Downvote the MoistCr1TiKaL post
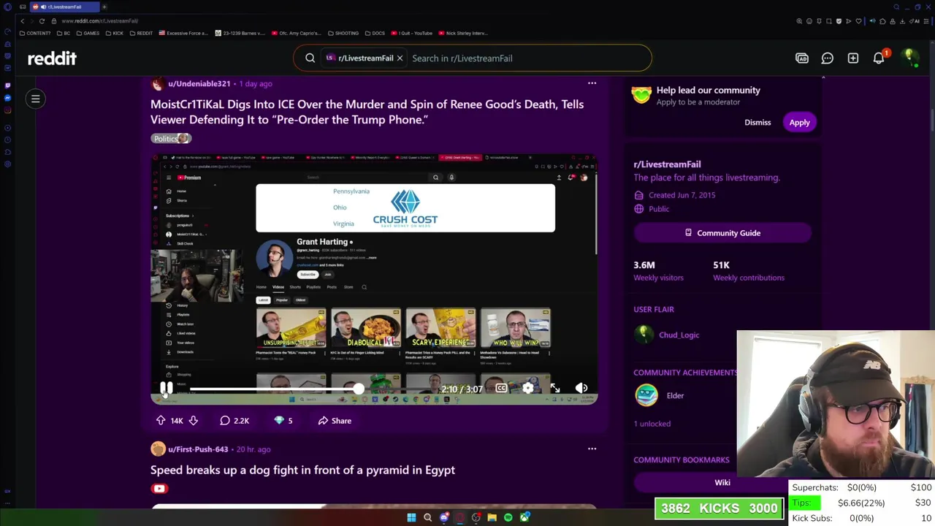Viewport: 935px width, 526px height. click(194, 421)
